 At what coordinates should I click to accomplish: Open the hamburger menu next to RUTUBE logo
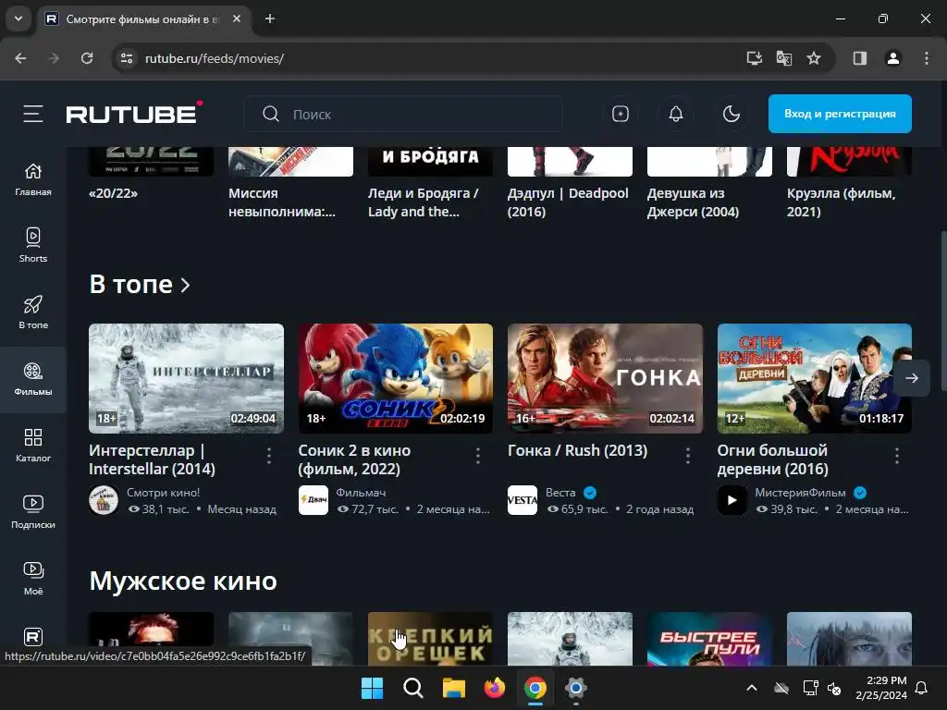[x=33, y=114]
